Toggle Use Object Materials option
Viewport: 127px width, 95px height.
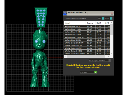pyautogui.click(x=100, y=60)
